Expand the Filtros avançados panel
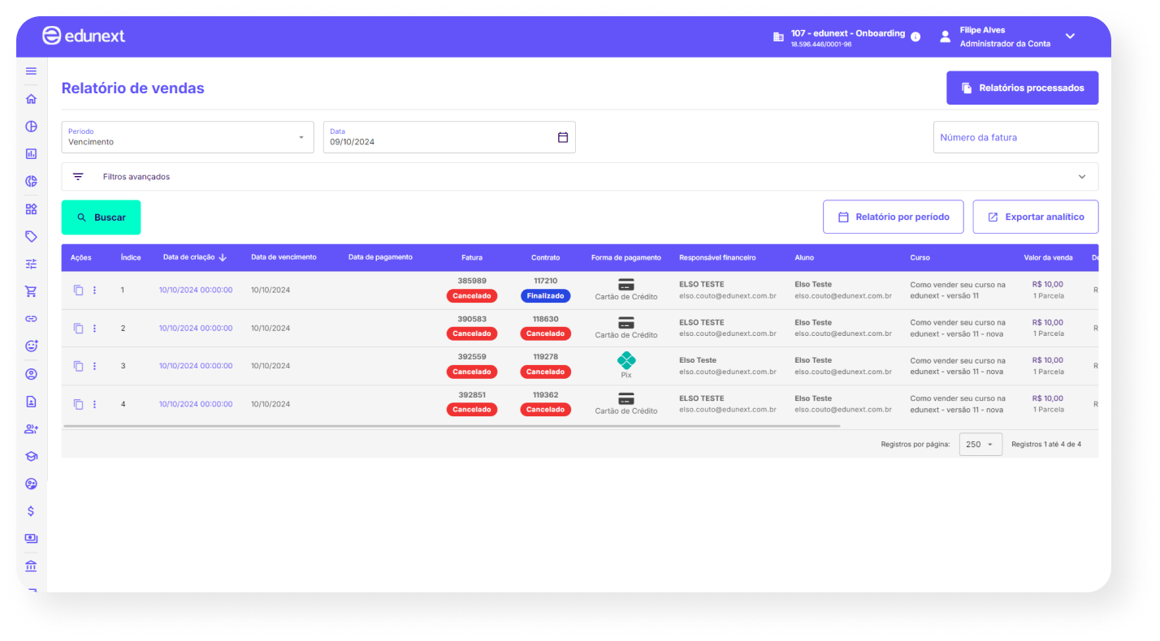Screen dimensions: 1160x641 [579, 177]
